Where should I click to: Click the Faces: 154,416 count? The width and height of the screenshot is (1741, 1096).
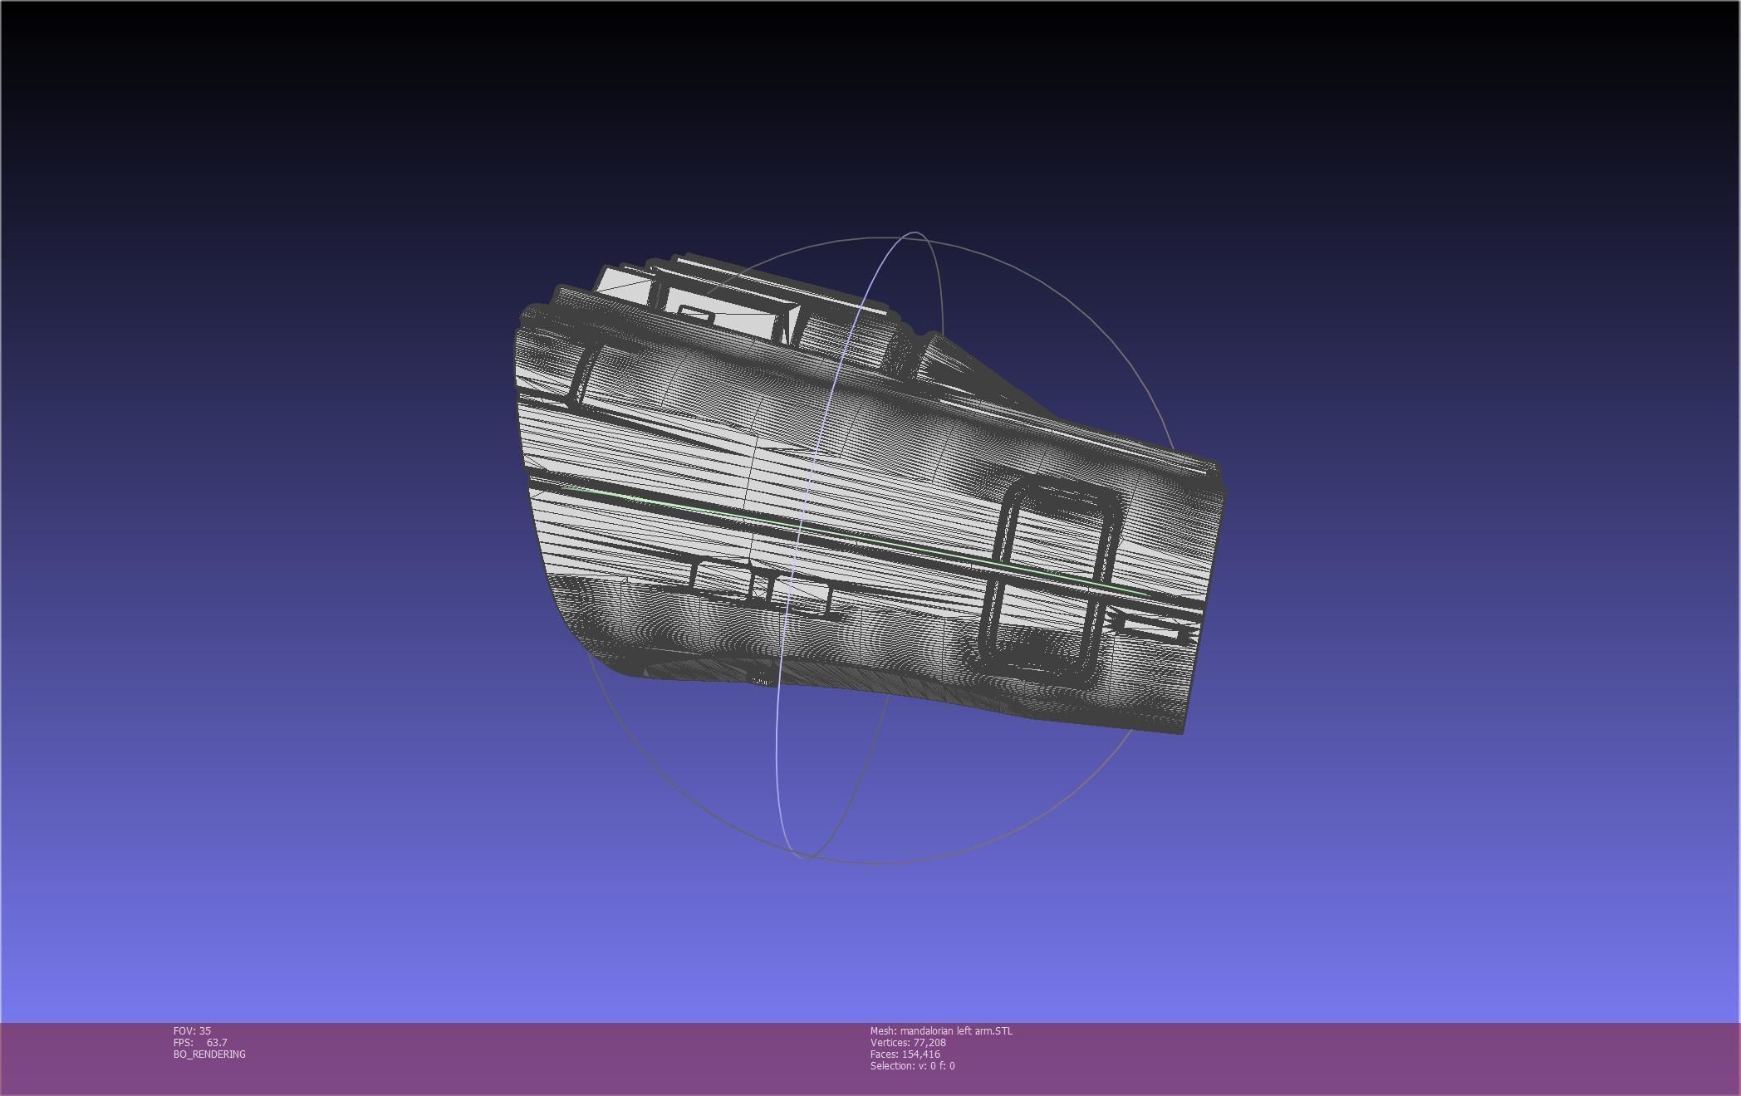coord(905,1054)
